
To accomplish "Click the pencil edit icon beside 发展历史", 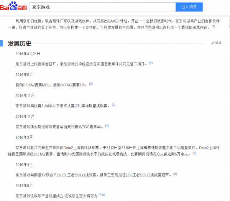I will pyautogui.click(x=213, y=43).
